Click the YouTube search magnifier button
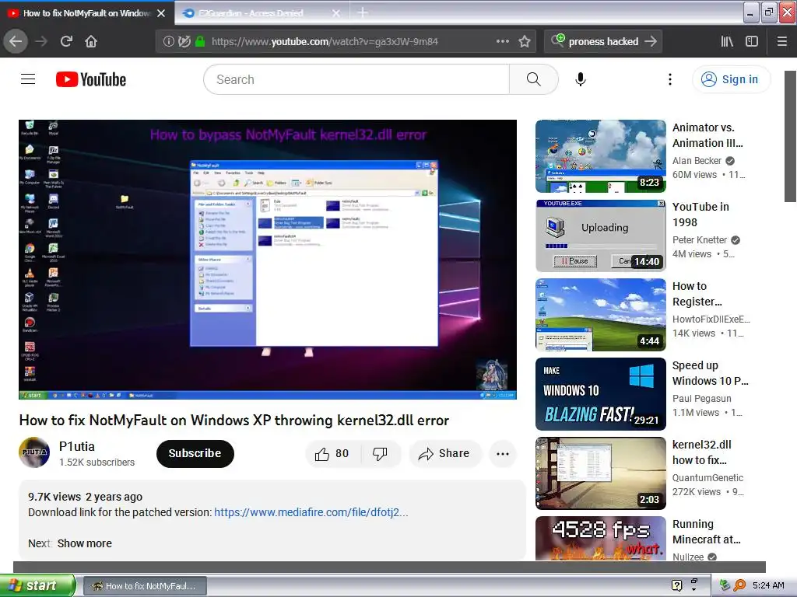797x597 pixels. [x=534, y=79]
